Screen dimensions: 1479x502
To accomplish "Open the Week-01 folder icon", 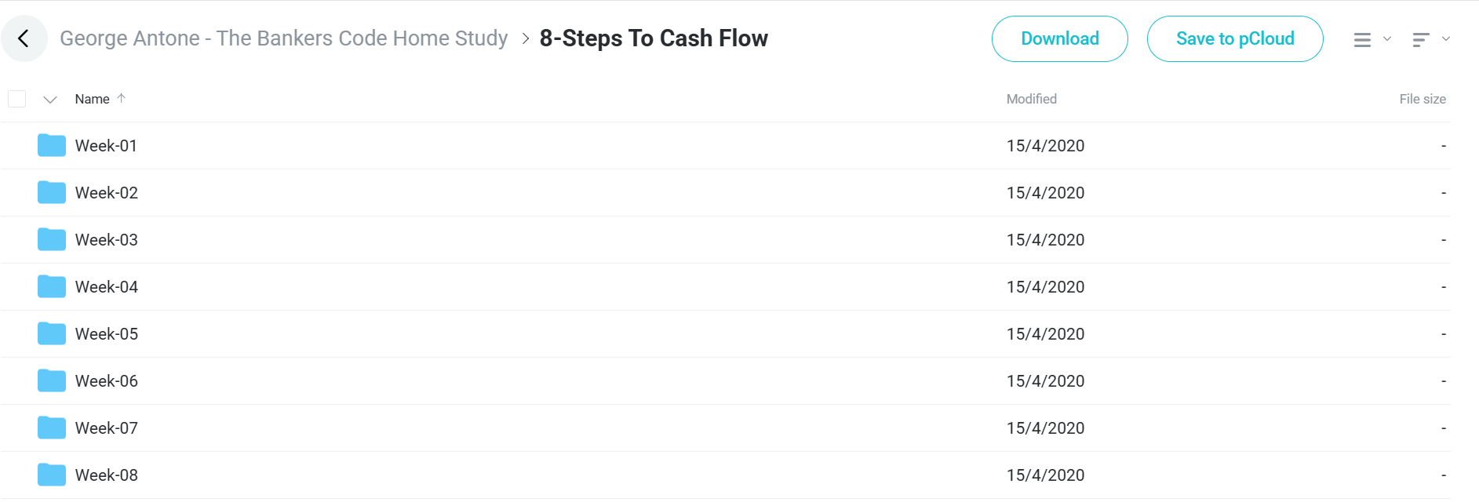I will [52, 145].
